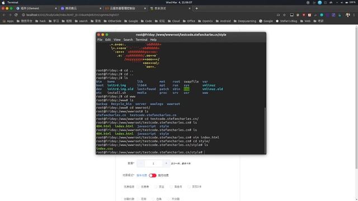
Task: Open the OpenCv bookmark folder
Action: pyautogui.click(x=205, y=21)
